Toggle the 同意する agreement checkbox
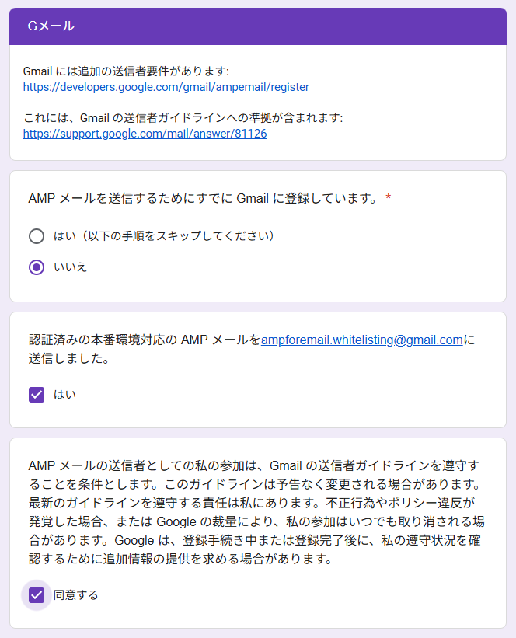Image resolution: width=516 pixels, height=638 pixels. pos(37,595)
